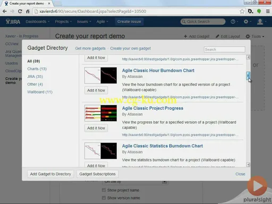Open the Tools dropdown
This screenshot has width=272, height=204.
[255, 37]
